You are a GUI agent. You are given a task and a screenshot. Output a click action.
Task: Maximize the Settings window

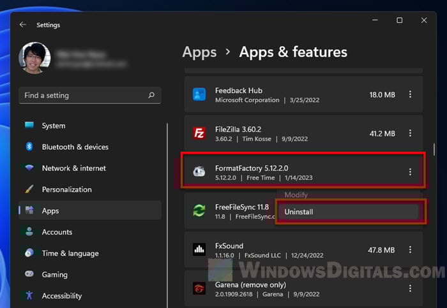click(399, 20)
